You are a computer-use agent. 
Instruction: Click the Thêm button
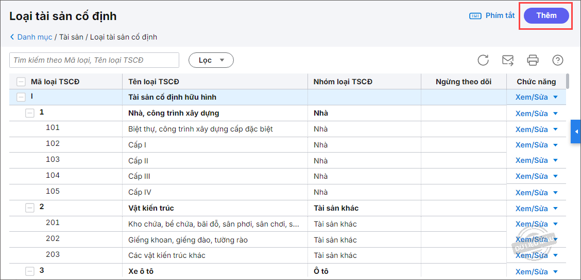546,16
